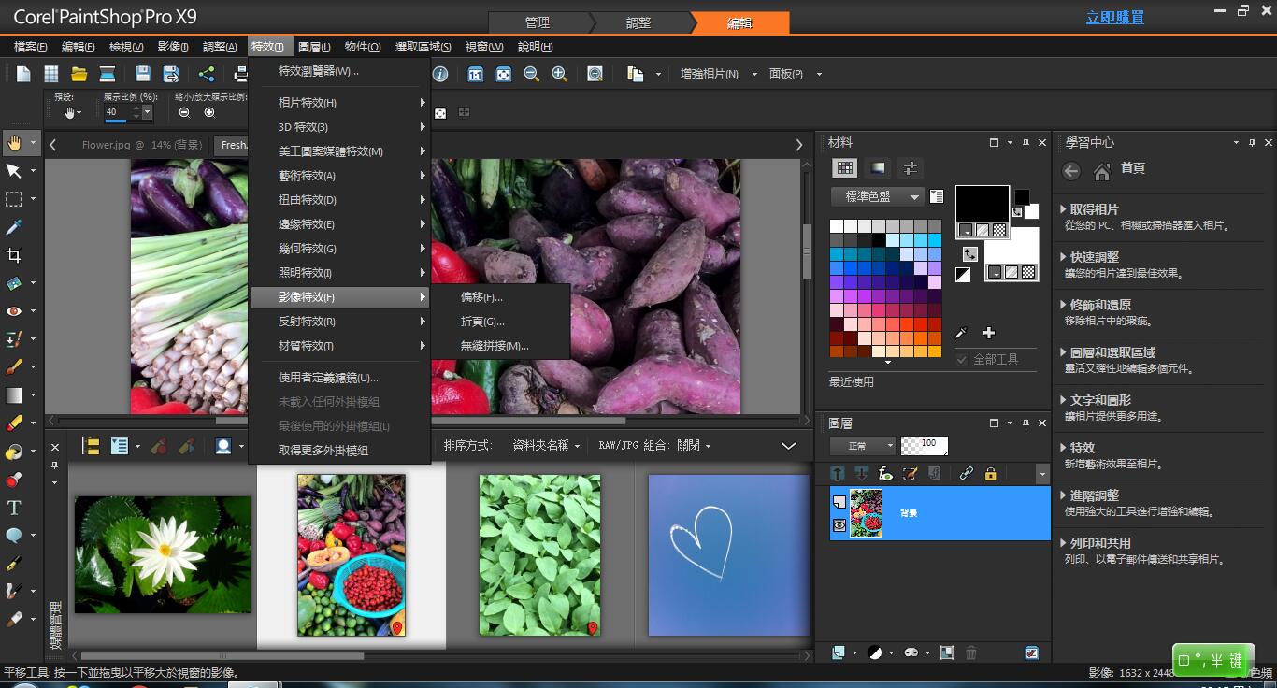Toggle the 全部工具 checkbox
This screenshot has height=688, width=1277.
[962, 359]
